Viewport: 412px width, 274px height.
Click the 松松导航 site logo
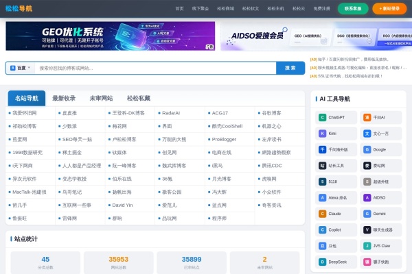pos(19,9)
